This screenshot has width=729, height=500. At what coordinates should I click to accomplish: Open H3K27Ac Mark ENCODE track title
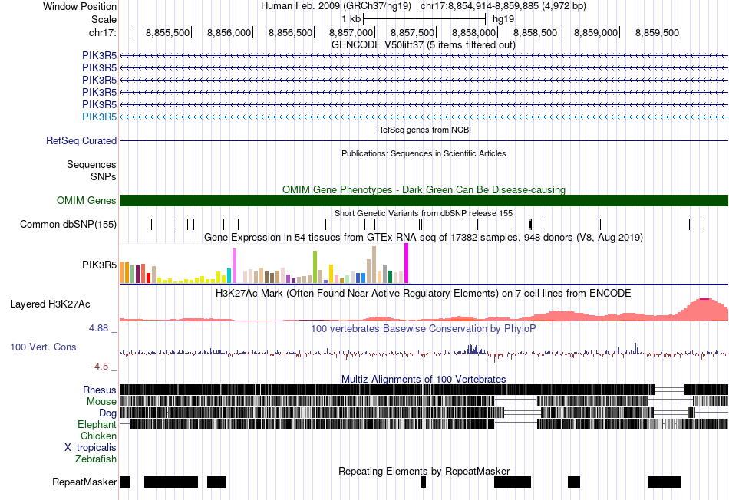424,294
